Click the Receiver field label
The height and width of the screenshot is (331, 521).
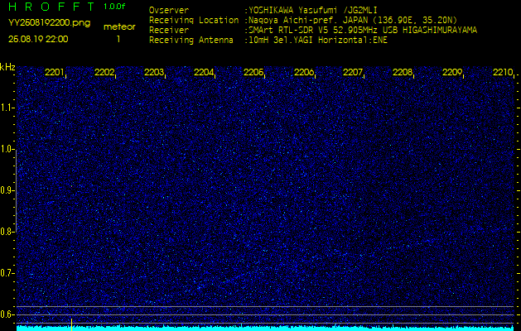click(169, 31)
